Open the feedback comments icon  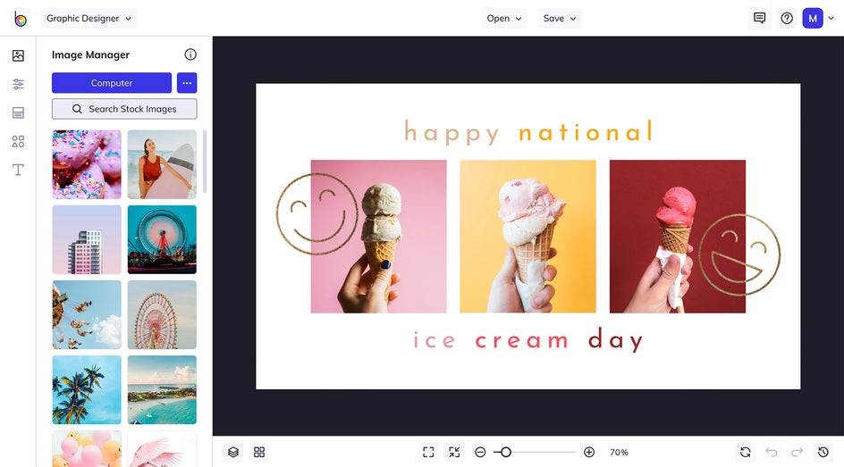[759, 18]
